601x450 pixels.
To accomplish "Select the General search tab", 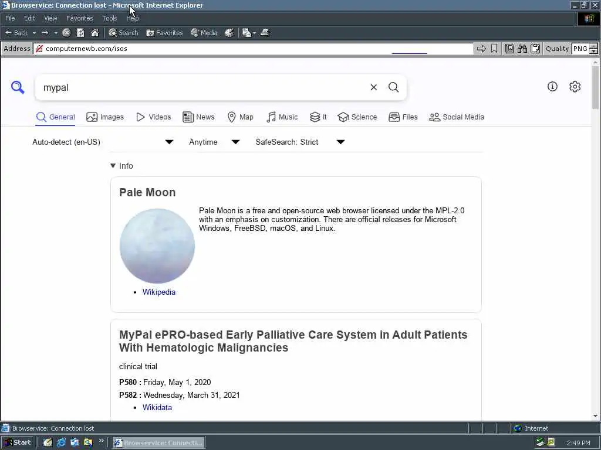I will (x=56, y=117).
